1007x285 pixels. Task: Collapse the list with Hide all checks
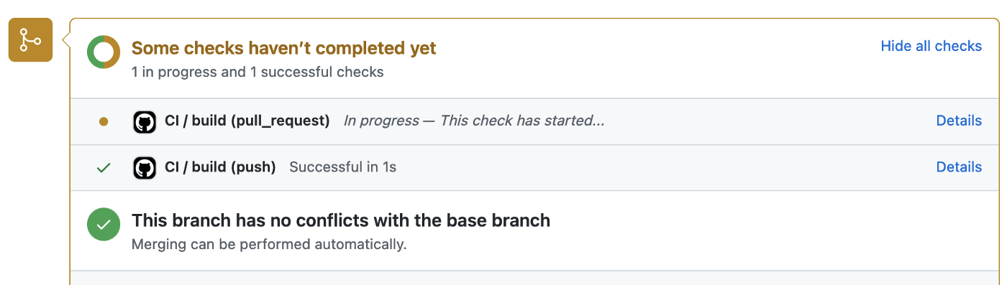pos(931,46)
